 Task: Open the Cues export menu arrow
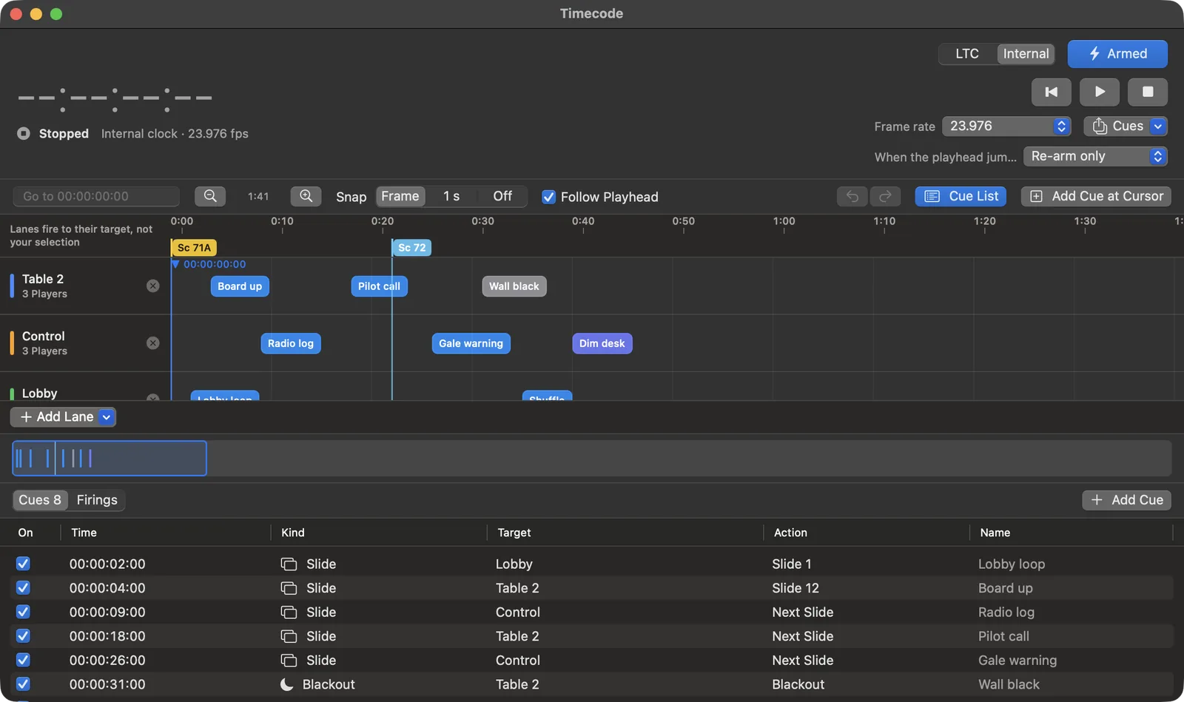coord(1158,126)
